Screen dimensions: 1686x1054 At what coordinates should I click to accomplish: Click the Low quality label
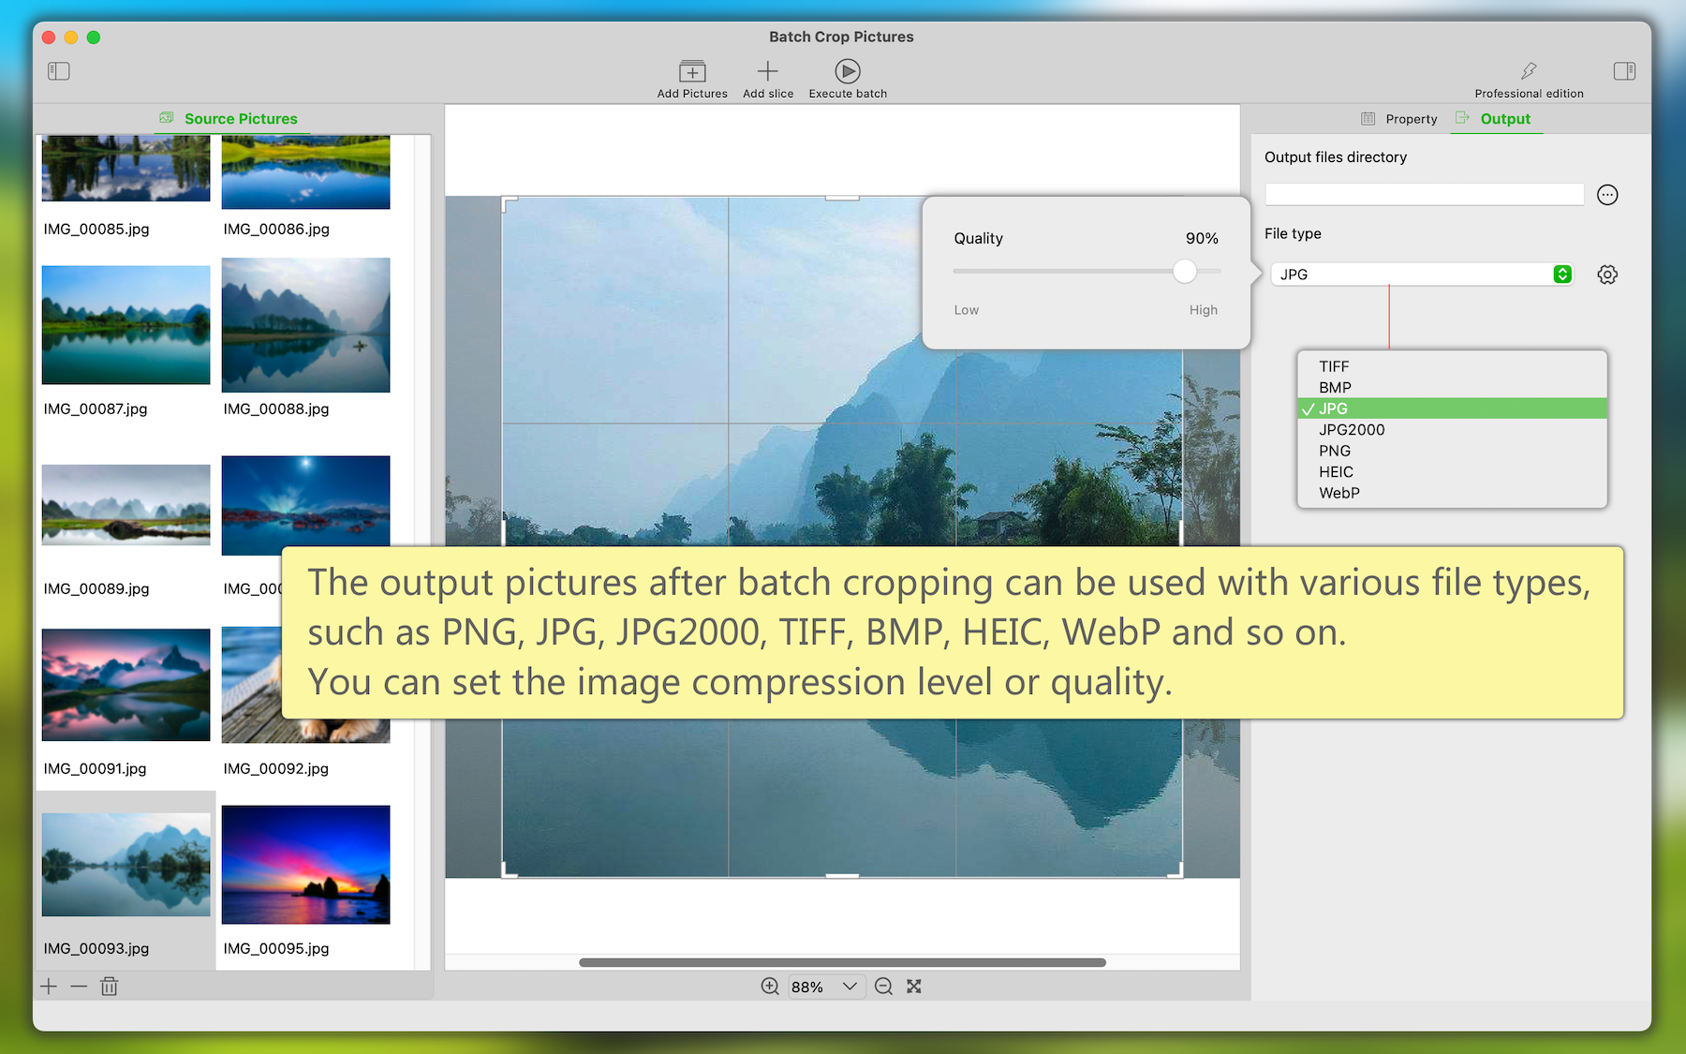(967, 310)
